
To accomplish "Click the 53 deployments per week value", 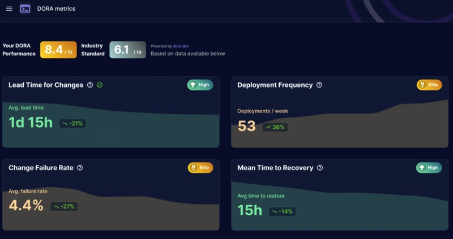I will tap(247, 126).
